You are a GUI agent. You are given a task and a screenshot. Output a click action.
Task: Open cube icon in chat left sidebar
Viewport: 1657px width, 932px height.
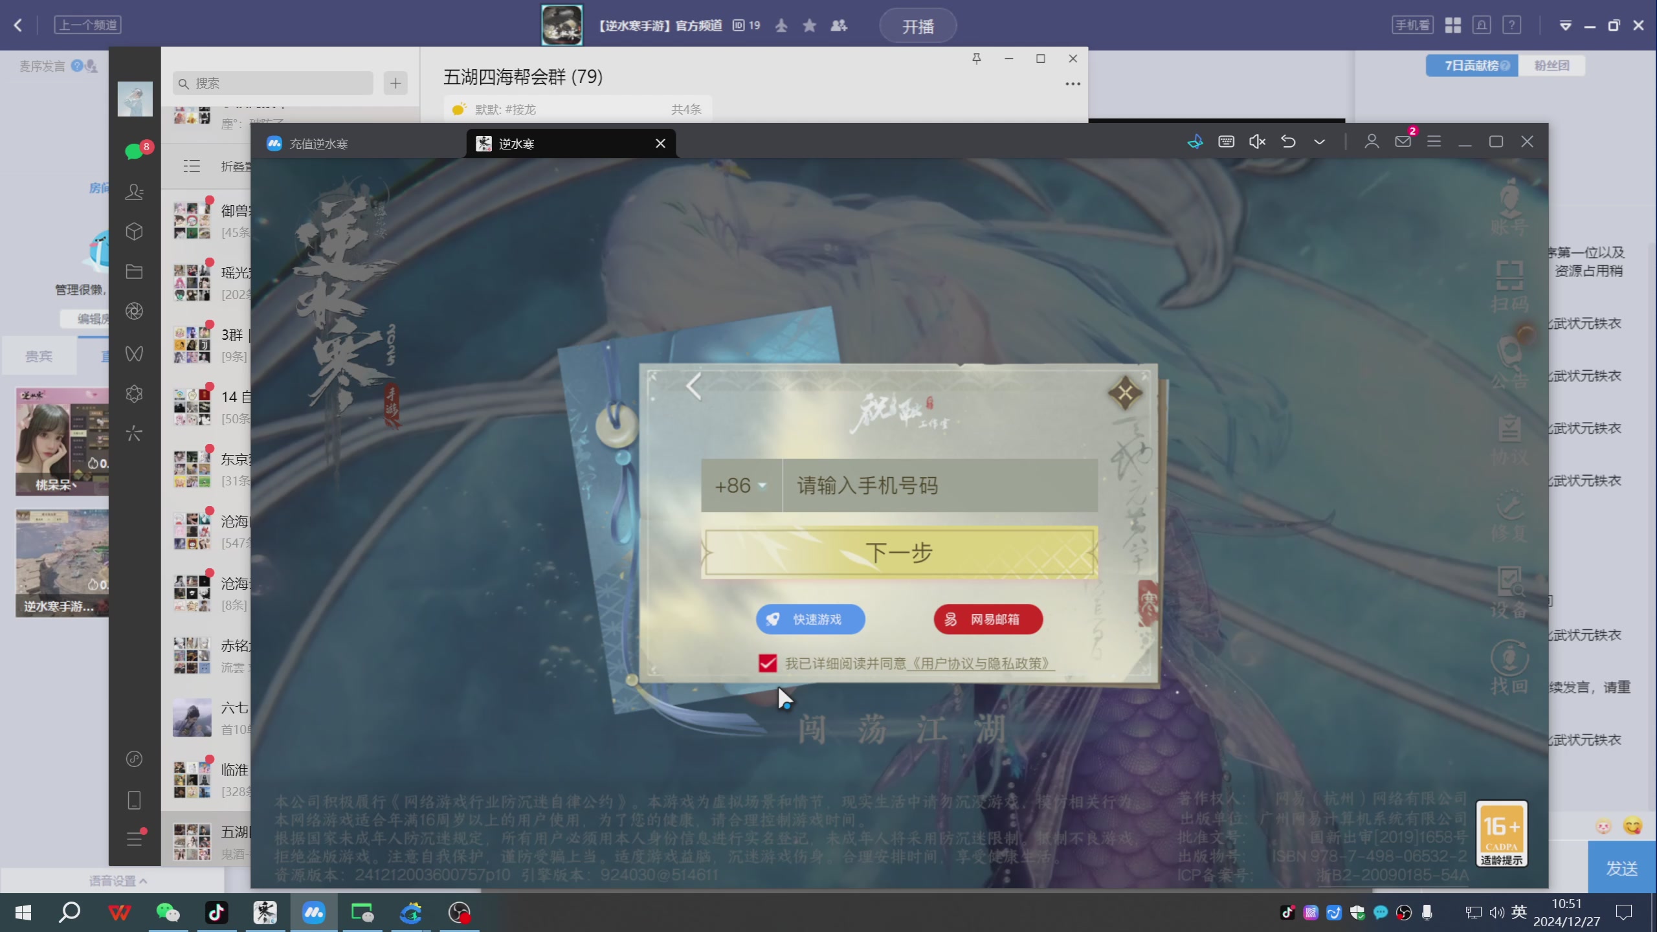click(135, 232)
